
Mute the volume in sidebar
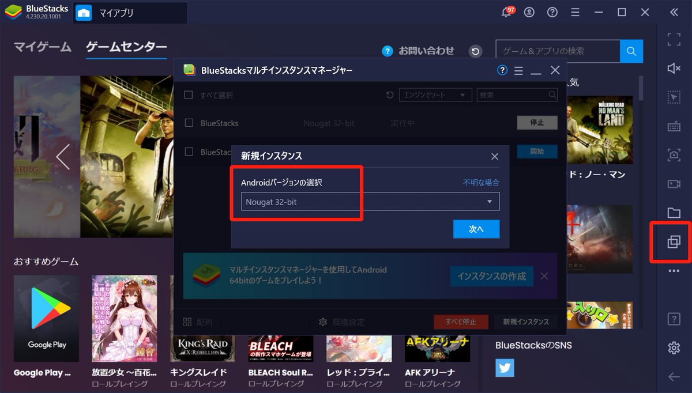tap(674, 69)
